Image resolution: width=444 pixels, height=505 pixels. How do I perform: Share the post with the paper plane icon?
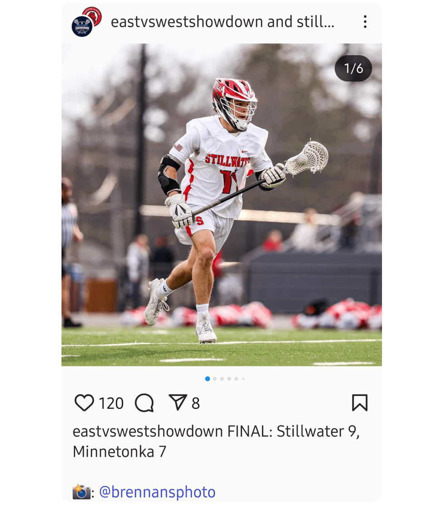[x=178, y=402]
